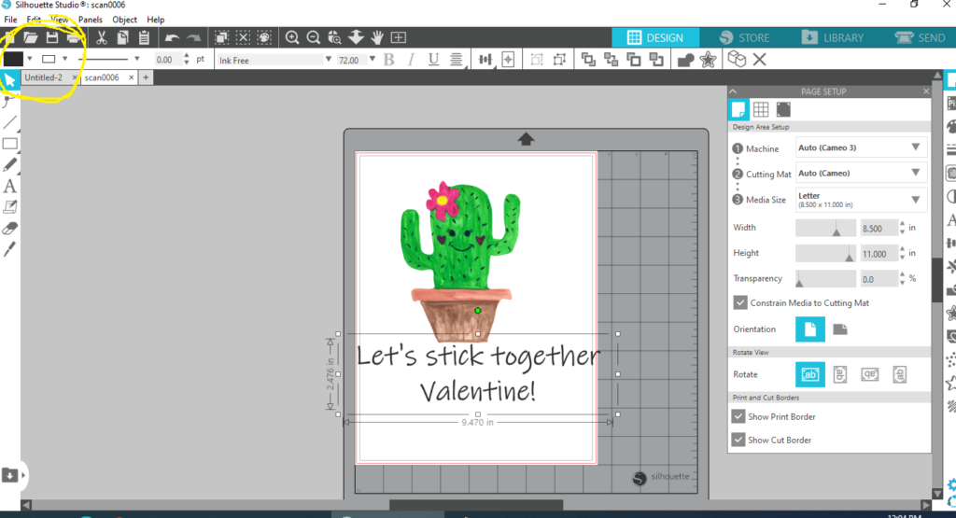956x518 pixels.
Task: Expand the Media Size dropdown
Action: point(861,199)
